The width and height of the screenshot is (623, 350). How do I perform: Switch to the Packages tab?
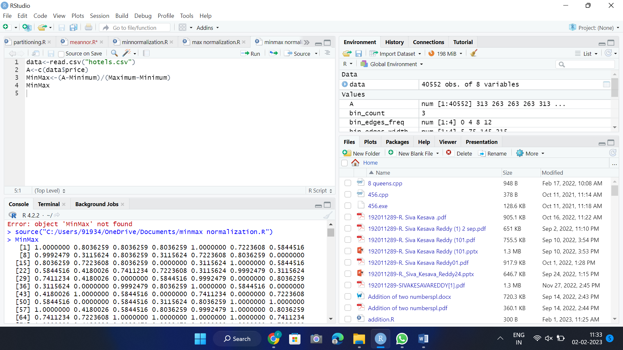coord(397,142)
